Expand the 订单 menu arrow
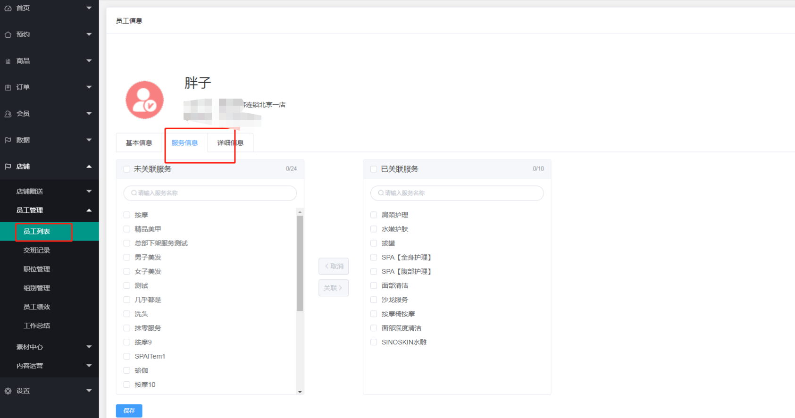This screenshot has height=418, width=795. (x=89, y=87)
